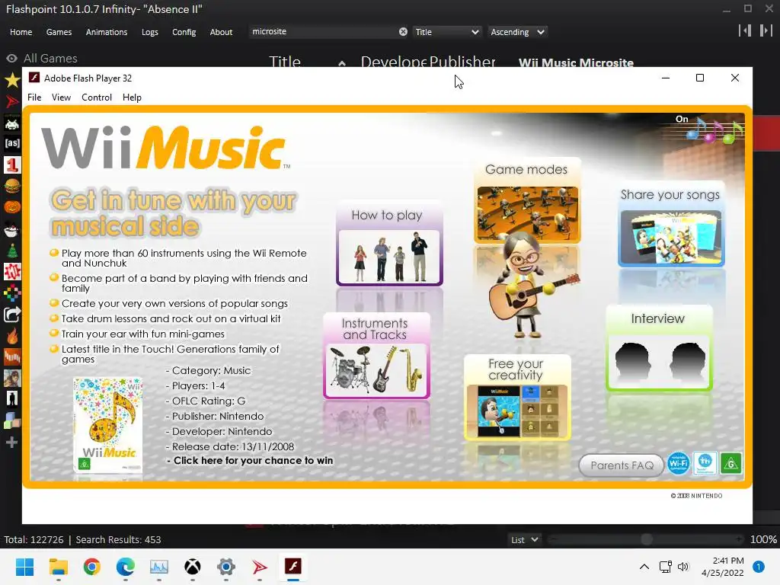Go to Flashpoint Animations tab
The width and height of the screenshot is (780, 585).
coord(107,32)
